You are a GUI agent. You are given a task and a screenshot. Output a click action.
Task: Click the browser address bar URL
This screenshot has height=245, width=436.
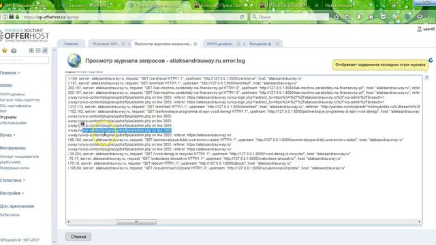point(52,17)
